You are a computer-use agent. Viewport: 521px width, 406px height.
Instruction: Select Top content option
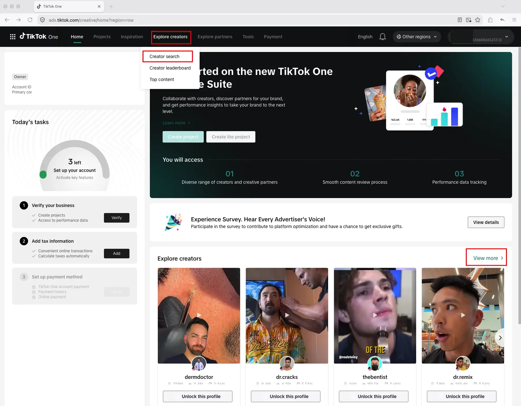162,79
